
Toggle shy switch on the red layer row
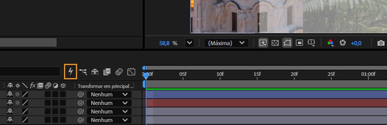[10, 103]
